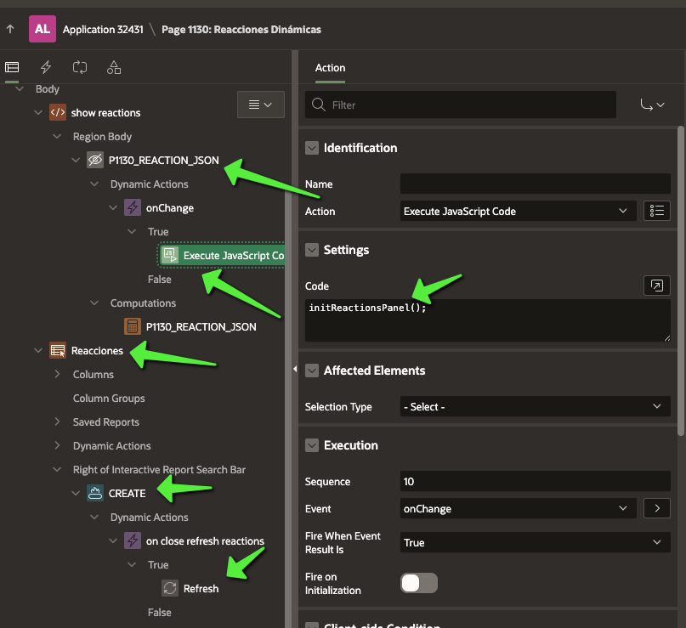Open the Processing tab icon

[x=80, y=67]
